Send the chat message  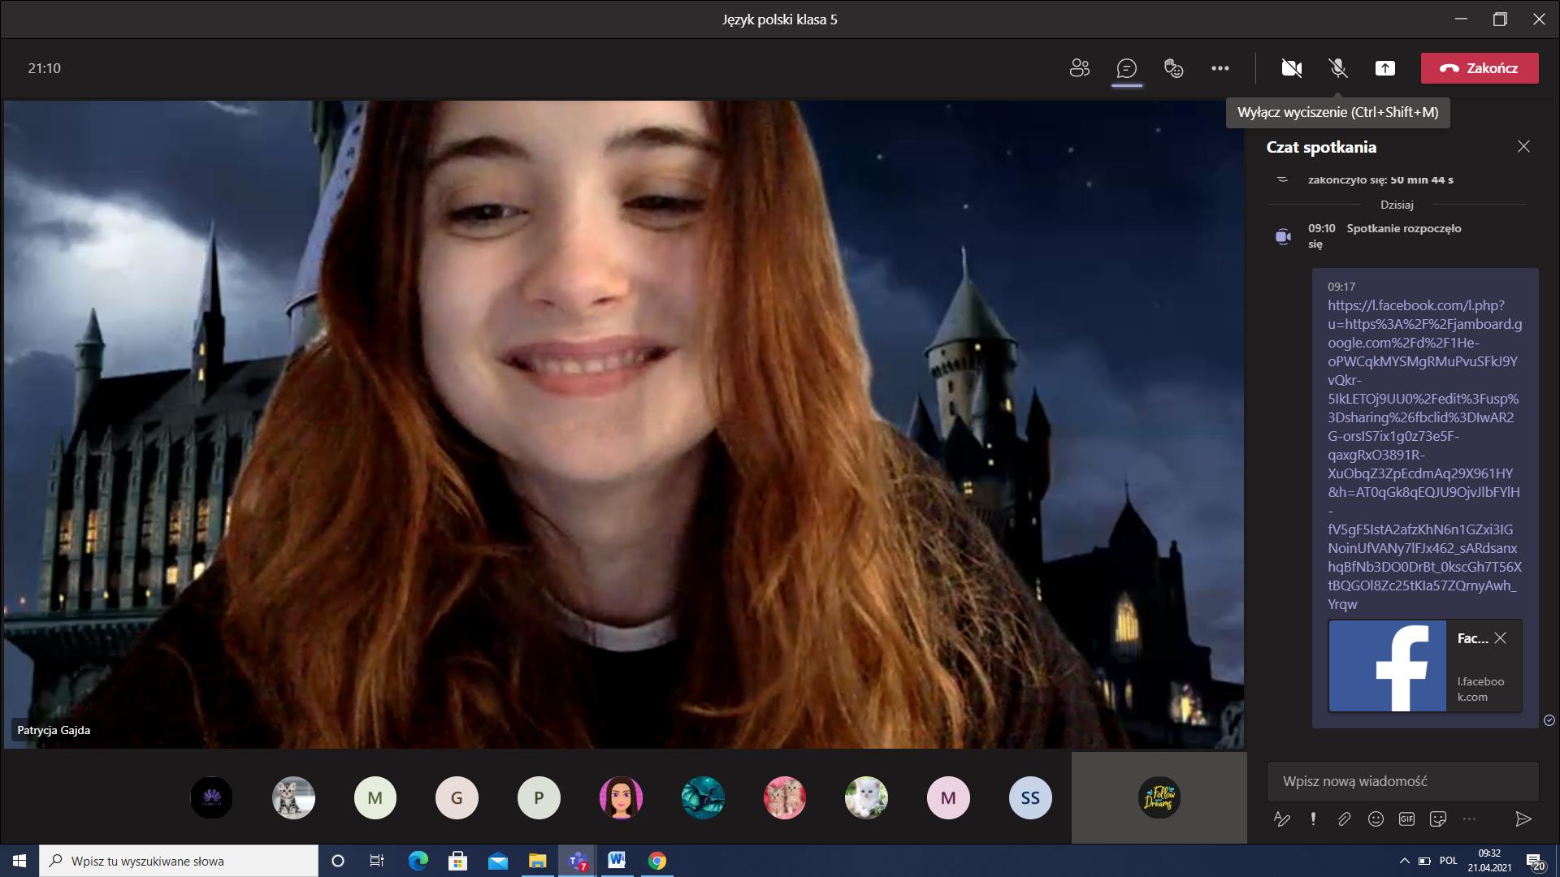(x=1523, y=819)
